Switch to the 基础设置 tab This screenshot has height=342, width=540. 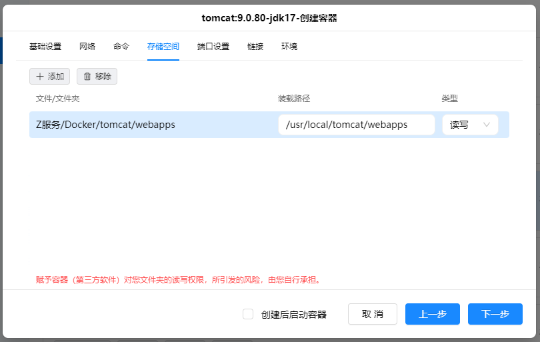[x=45, y=47]
